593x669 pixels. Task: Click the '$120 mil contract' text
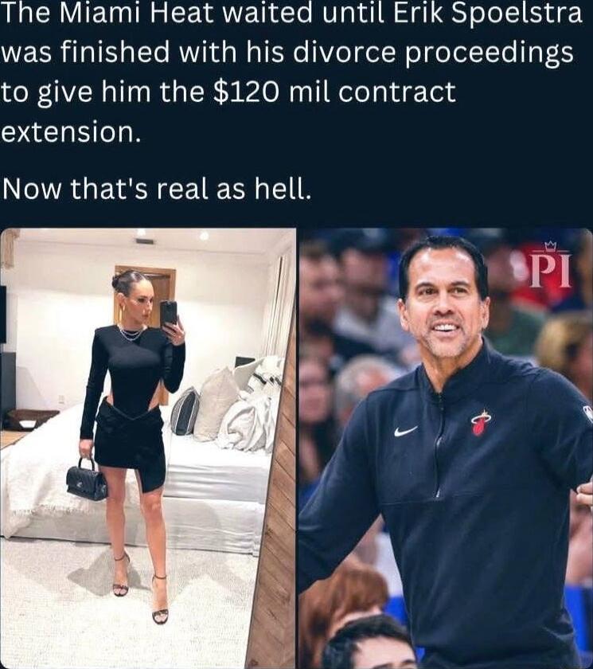(x=334, y=92)
